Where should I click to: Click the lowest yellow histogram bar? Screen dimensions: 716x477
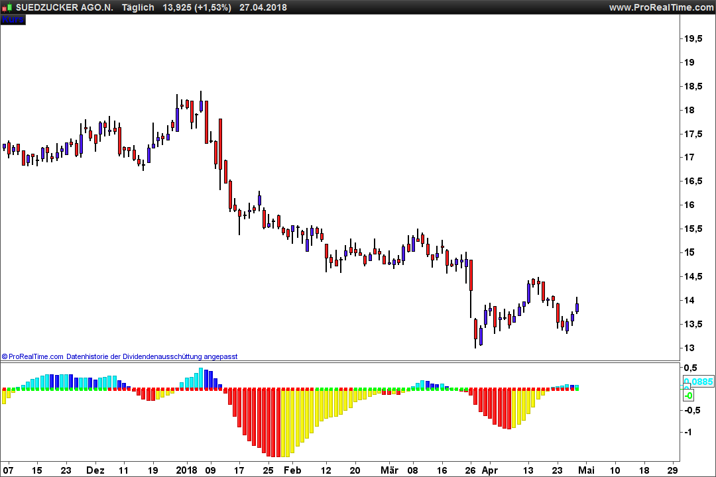tap(287, 422)
